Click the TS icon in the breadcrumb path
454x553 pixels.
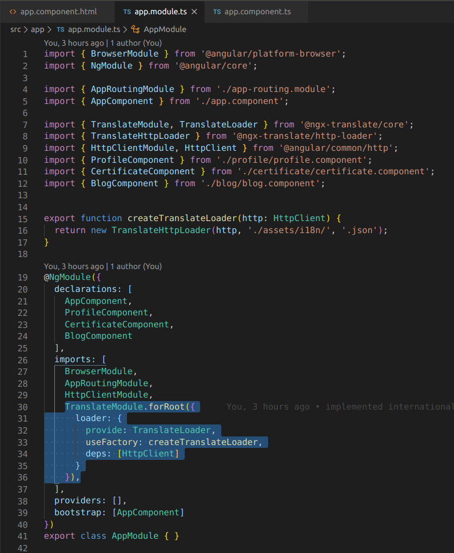(x=61, y=29)
